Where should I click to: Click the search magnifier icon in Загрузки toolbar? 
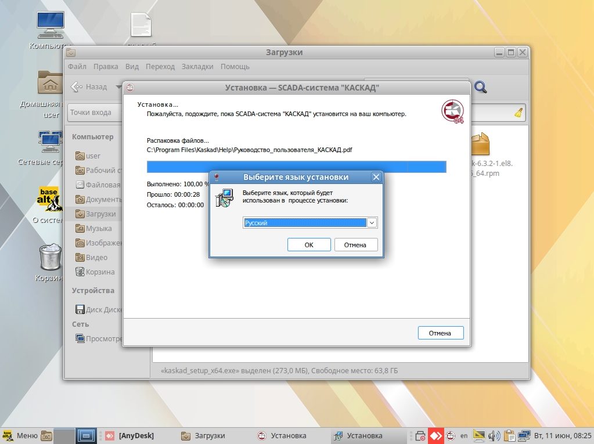pyautogui.click(x=480, y=88)
